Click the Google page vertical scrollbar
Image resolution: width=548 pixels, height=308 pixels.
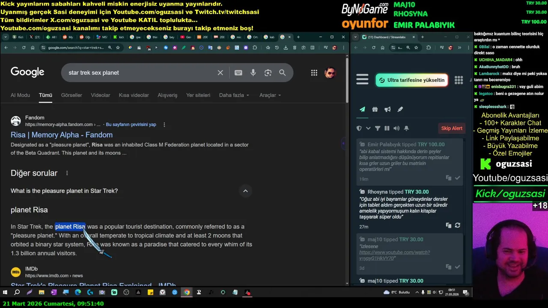pos(347,80)
